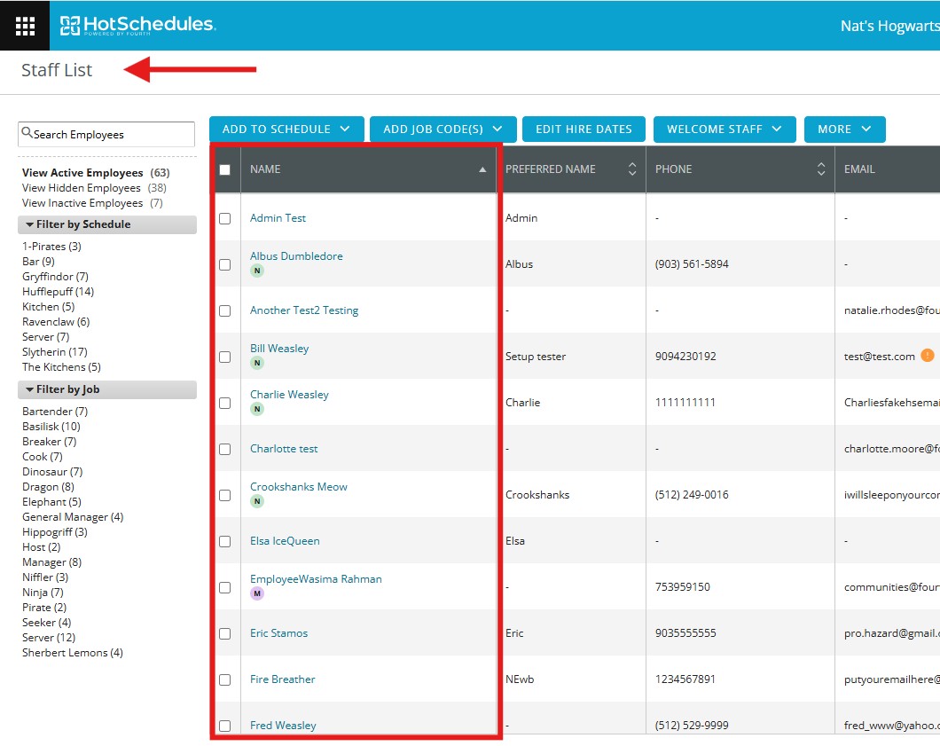Screen dimensions: 940x746
Task: Click the HotSchedules logo
Action: tap(137, 25)
